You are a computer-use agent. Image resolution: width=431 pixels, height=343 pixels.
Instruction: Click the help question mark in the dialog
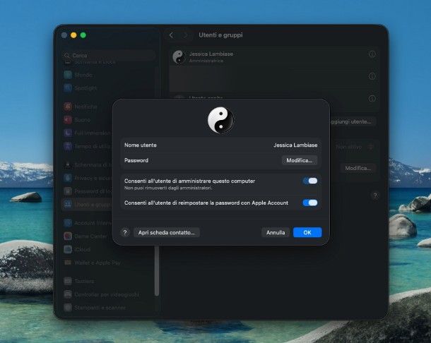click(125, 233)
